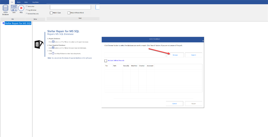Click the database icon beside Stellar Repair tree node
Image resolution: width=268 pixels, height=137 pixels.
pos(4,23)
